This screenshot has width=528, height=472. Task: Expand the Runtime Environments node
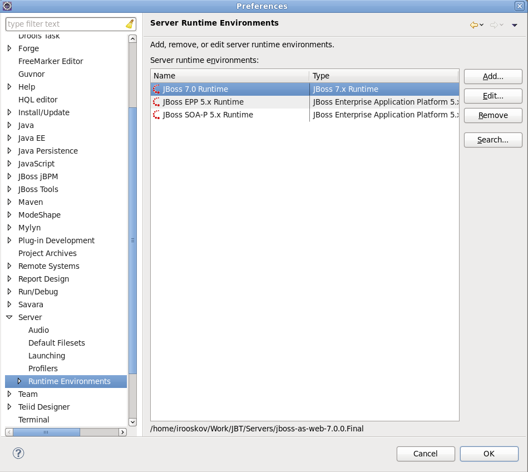tap(19, 381)
